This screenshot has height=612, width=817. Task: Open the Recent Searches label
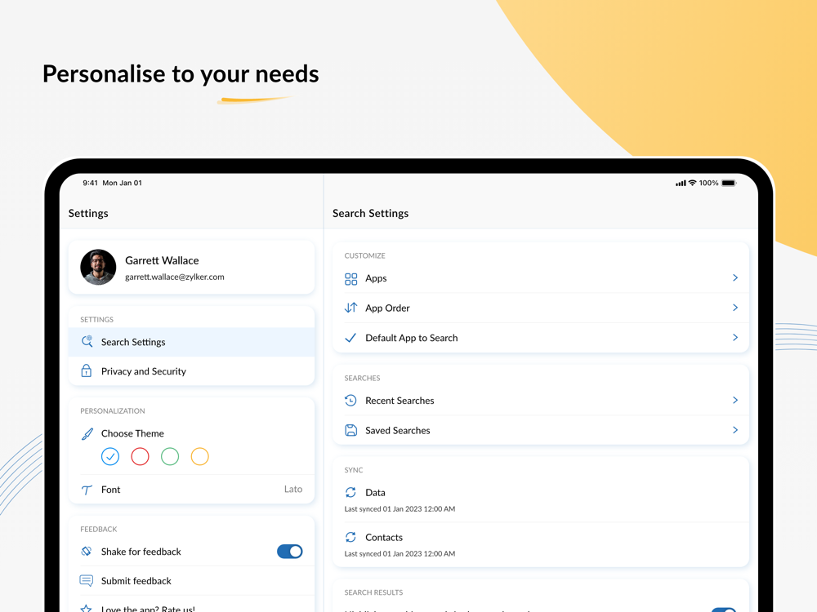coord(400,401)
